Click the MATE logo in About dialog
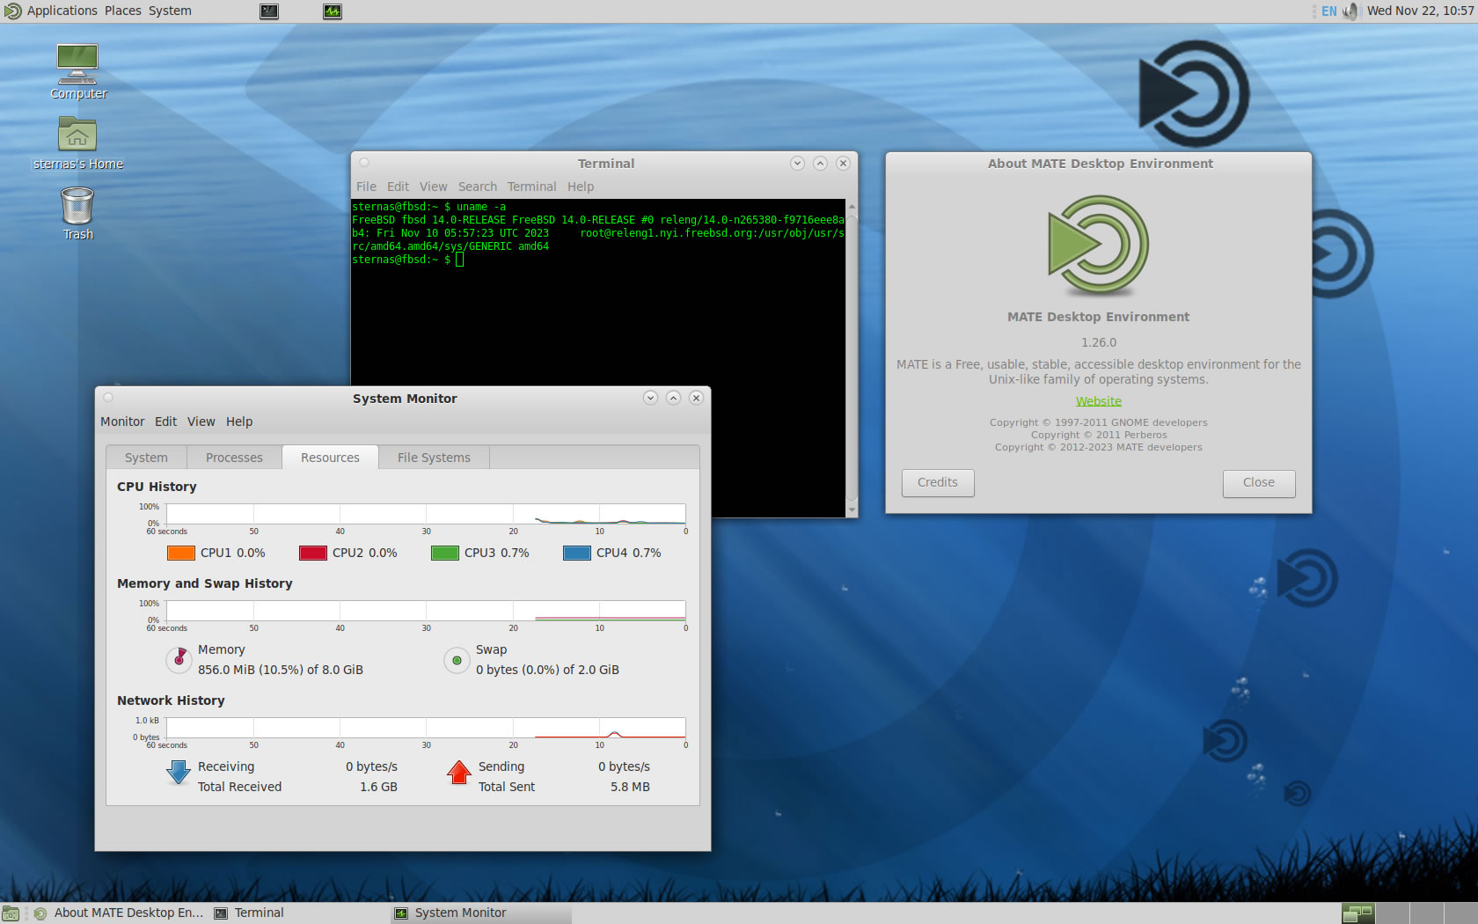 [x=1099, y=246]
